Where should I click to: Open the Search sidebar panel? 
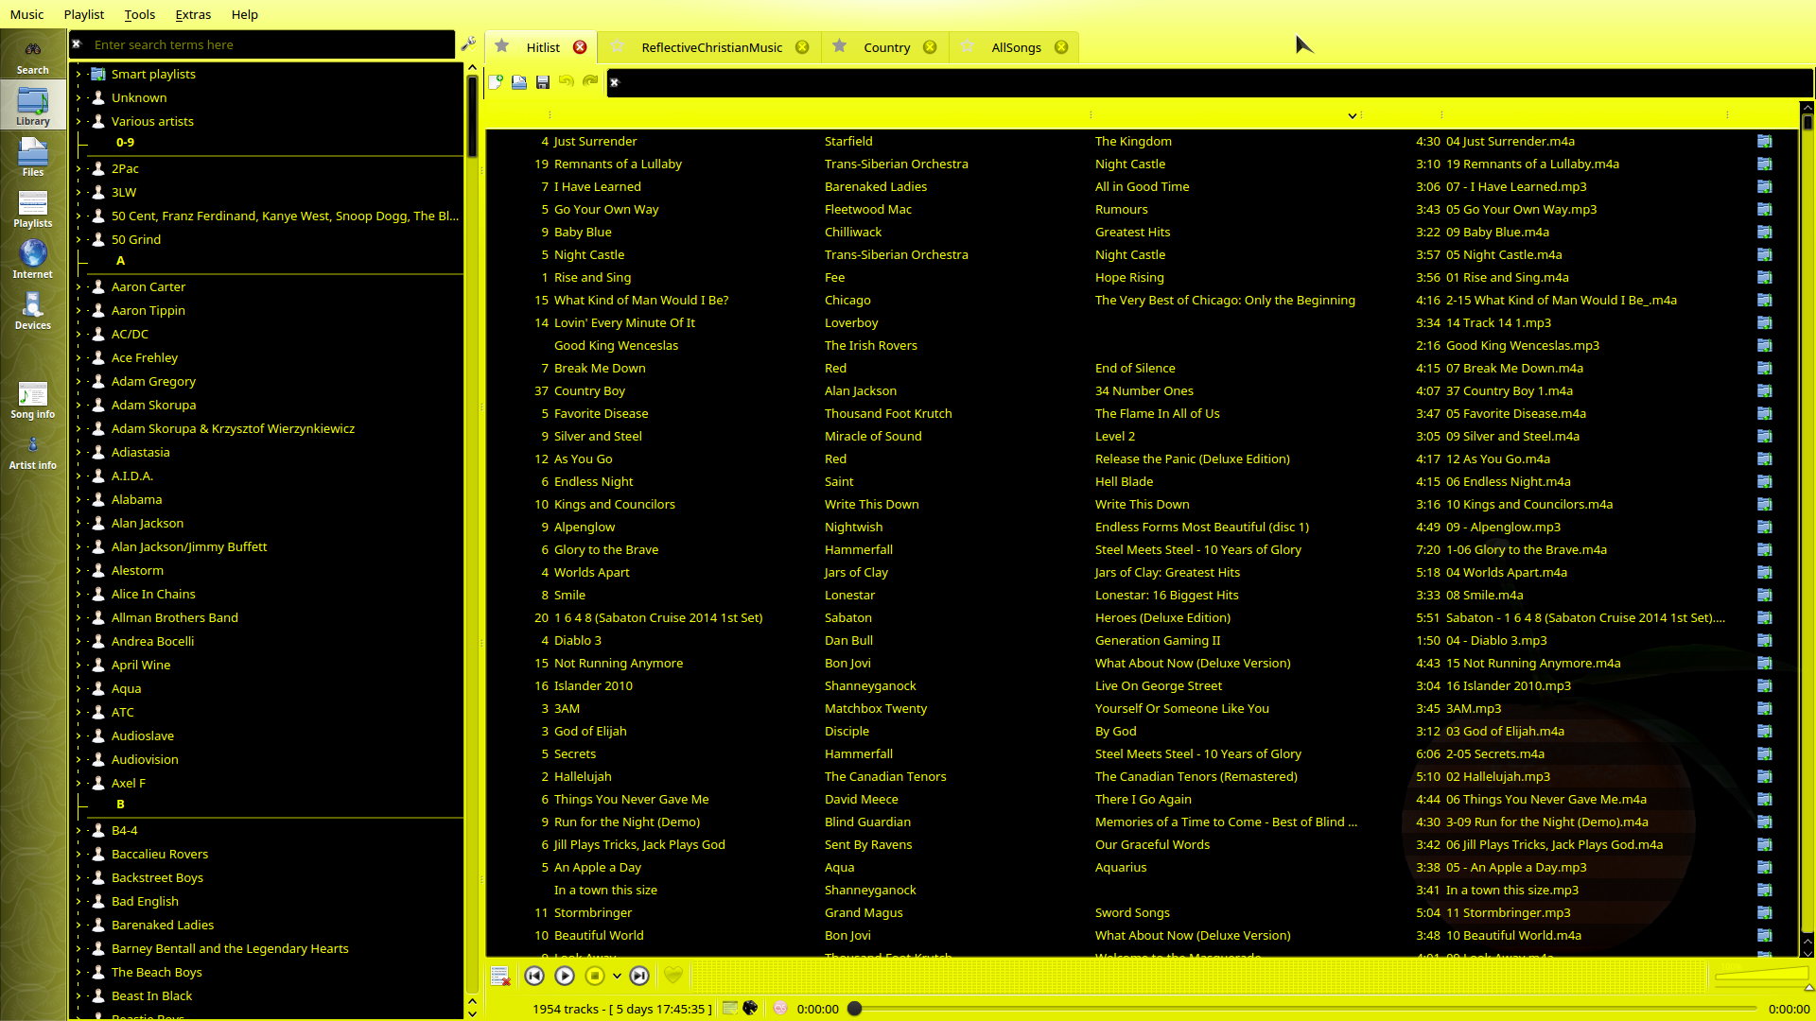click(x=32, y=57)
